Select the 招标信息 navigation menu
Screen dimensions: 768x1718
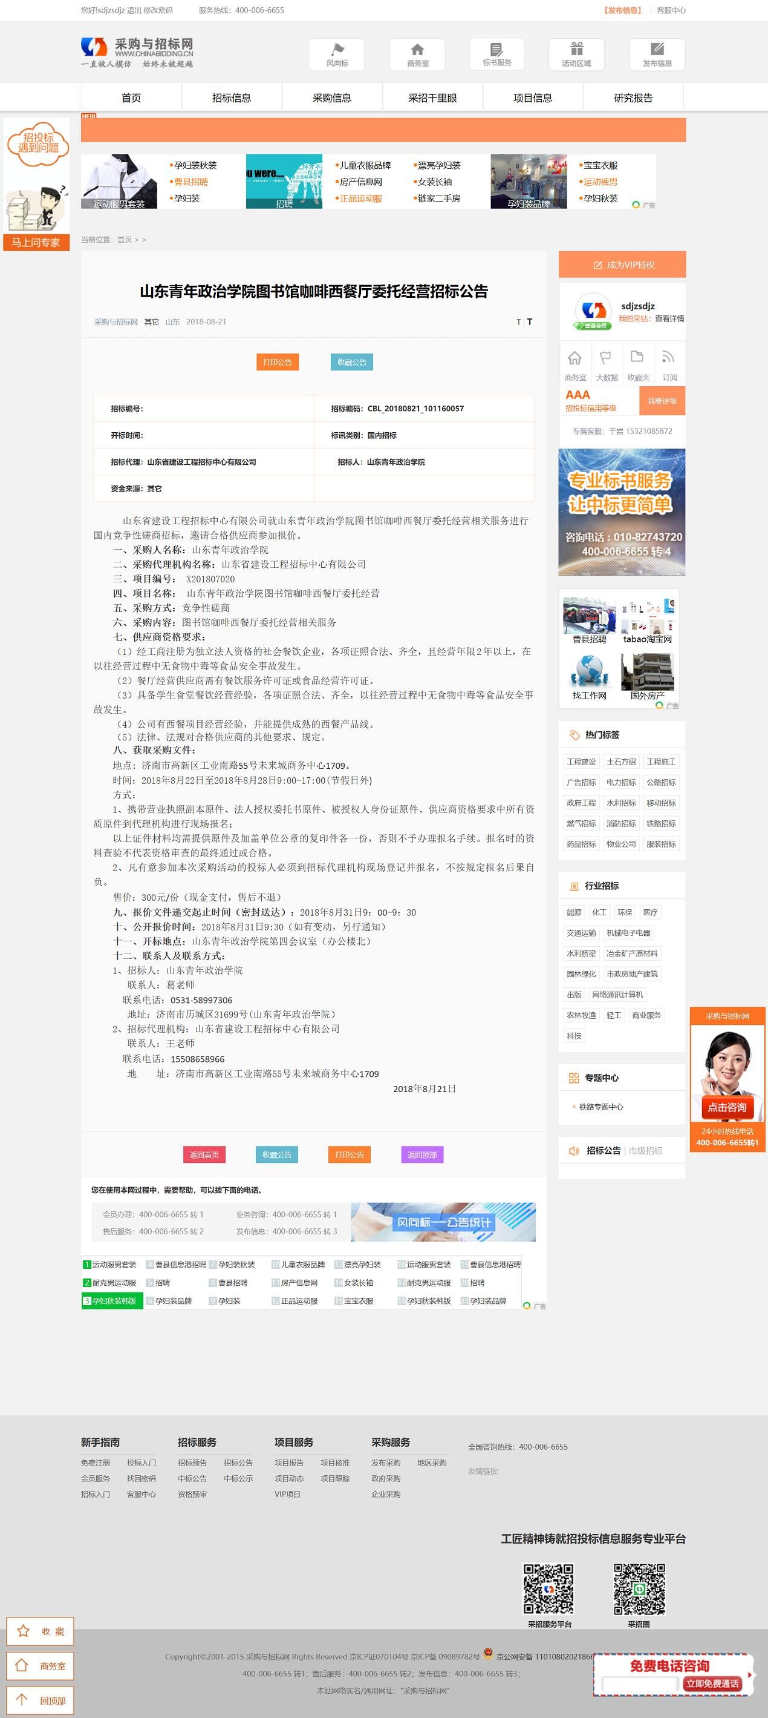231,98
